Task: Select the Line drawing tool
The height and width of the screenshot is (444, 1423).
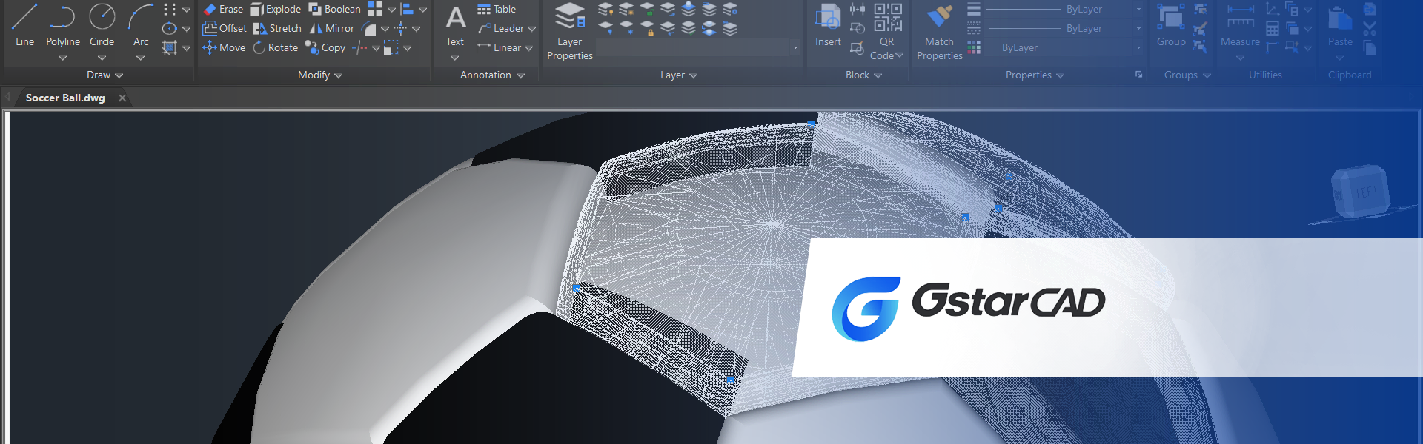Action: click(24, 25)
